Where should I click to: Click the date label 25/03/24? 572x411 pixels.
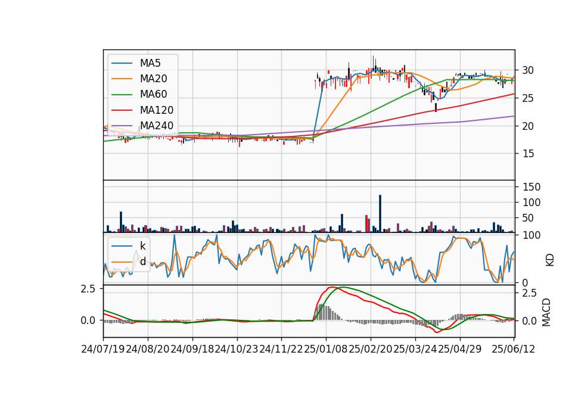415,349
